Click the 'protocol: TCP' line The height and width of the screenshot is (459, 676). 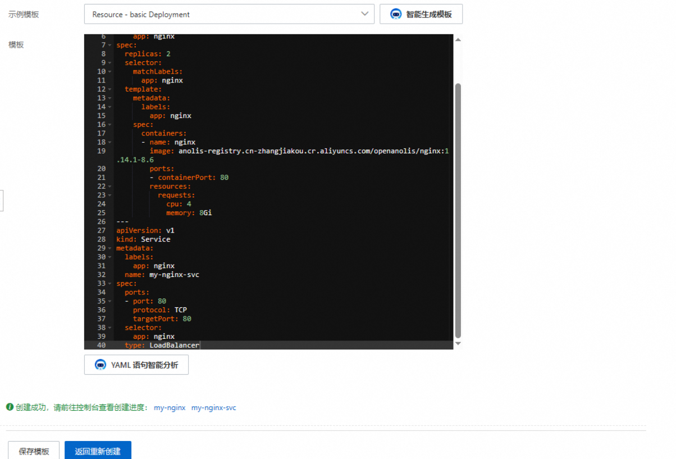click(160, 310)
